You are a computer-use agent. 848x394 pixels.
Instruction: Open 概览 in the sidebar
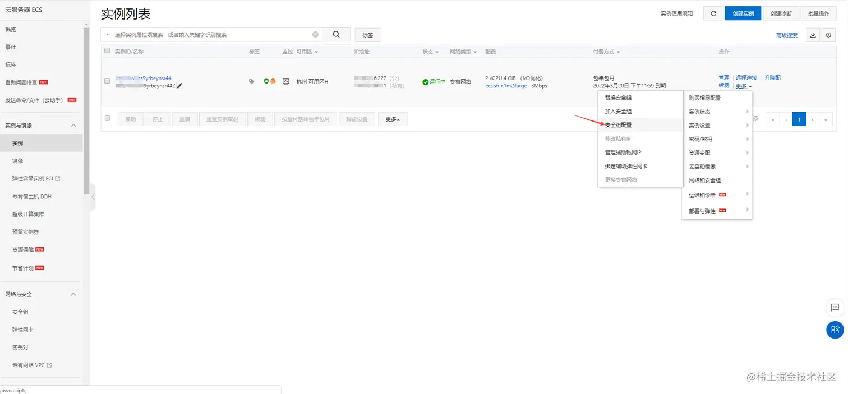pos(11,29)
